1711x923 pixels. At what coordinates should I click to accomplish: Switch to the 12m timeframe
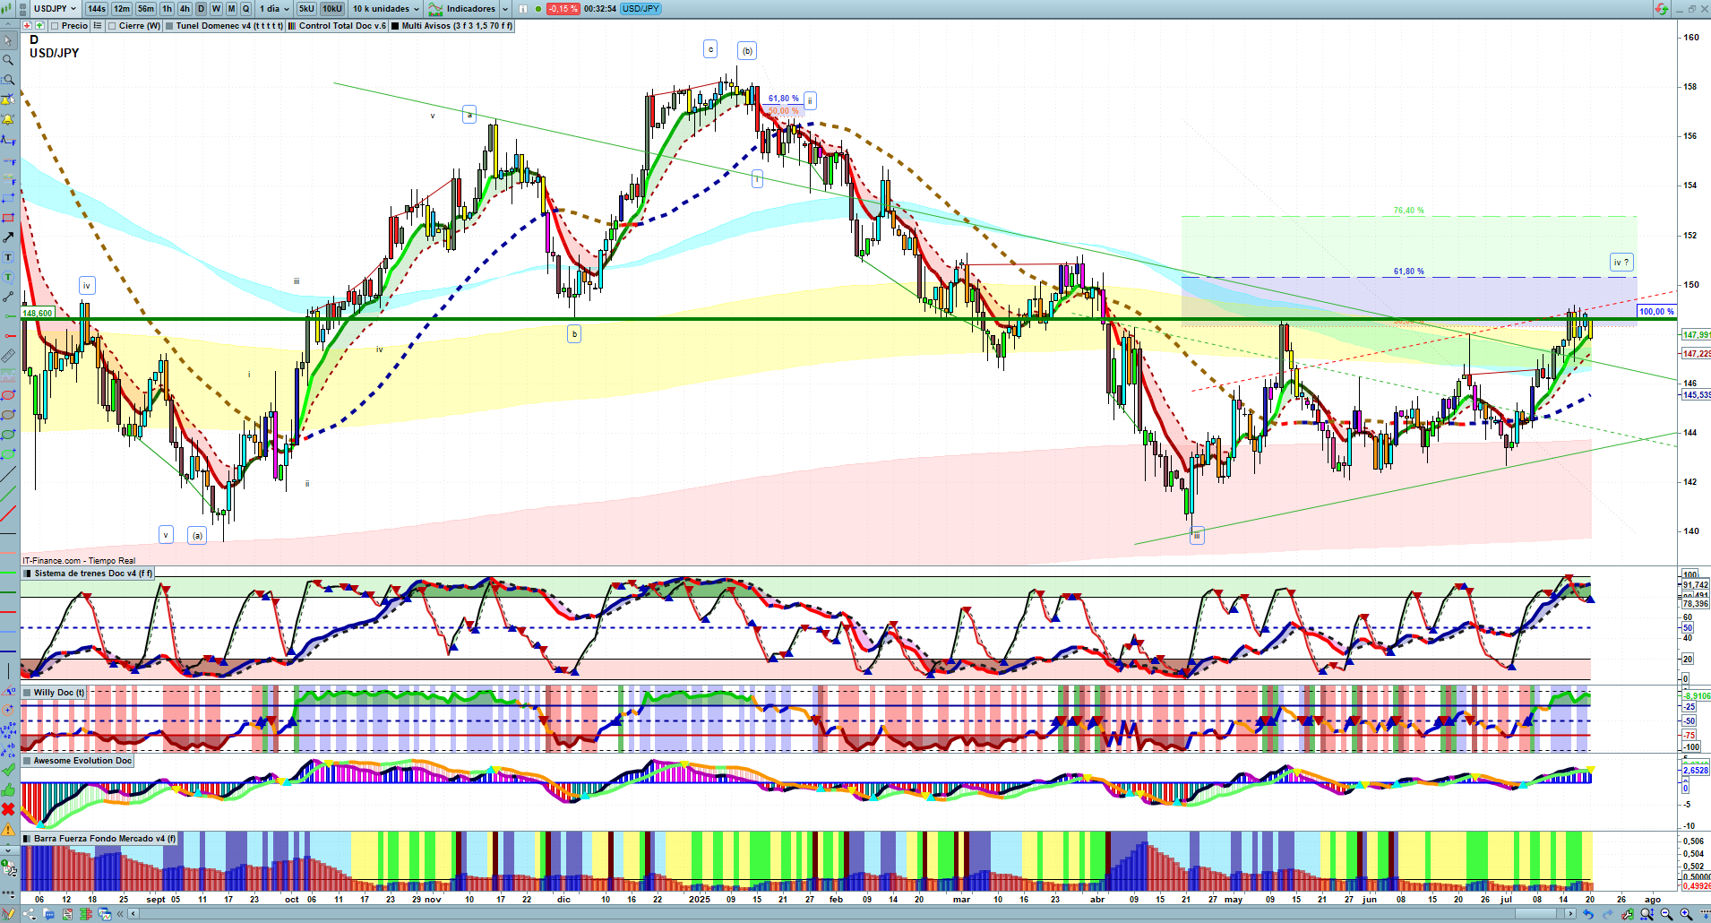(x=122, y=9)
